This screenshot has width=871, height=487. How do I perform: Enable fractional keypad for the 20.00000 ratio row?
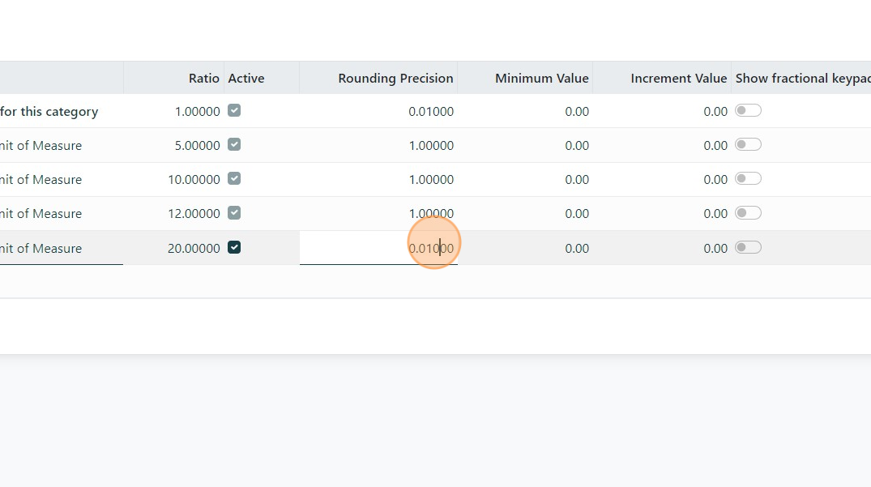tap(748, 247)
